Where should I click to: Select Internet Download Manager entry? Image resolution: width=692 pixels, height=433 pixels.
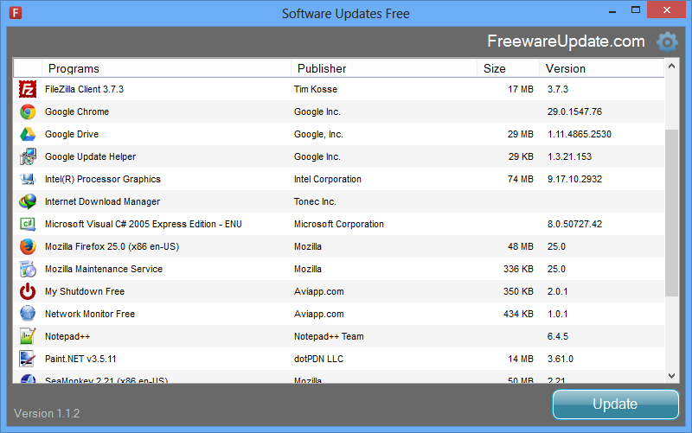pyautogui.click(x=102, y=201)
